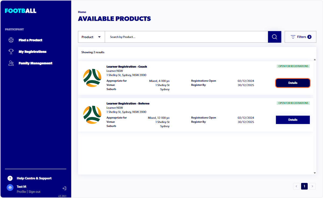Click the sign-out arrow icon in sidebar
The height and width of the screenshot is (198, 323).
coord(64,189)
